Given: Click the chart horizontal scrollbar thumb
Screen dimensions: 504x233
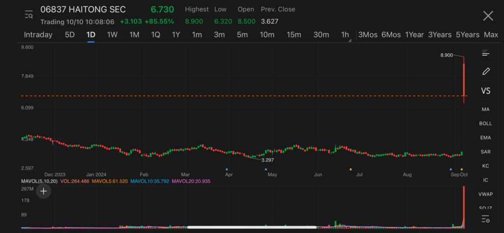Looking at the screenshot, I should (x=252, y=227).
